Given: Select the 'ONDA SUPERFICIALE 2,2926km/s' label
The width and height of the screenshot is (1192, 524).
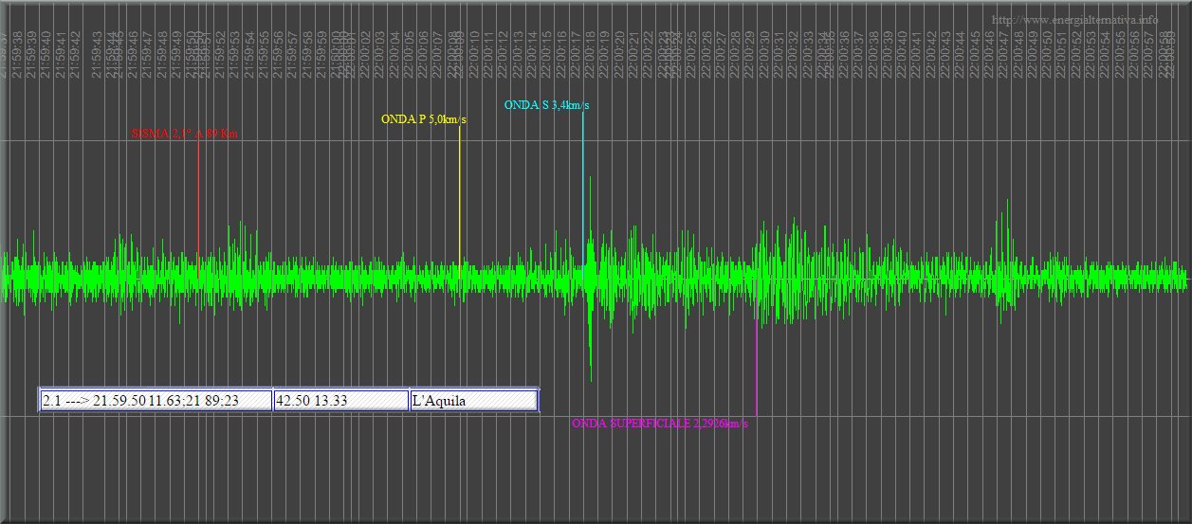Looking at the screenshot, I should click(660, 424).
